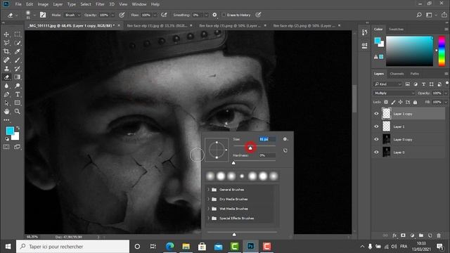Image resolution: width=450 pixels, height=253 pixels.
Task: Select the Lasso tool
Action: (6, 43)
